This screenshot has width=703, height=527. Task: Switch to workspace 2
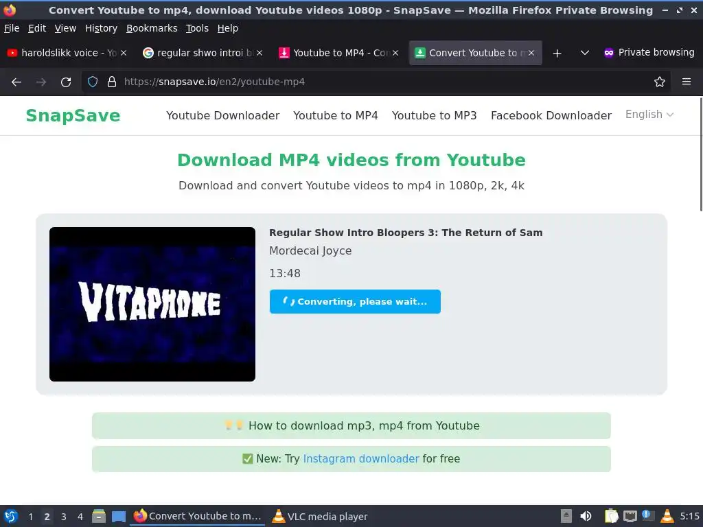pos(47,517)
